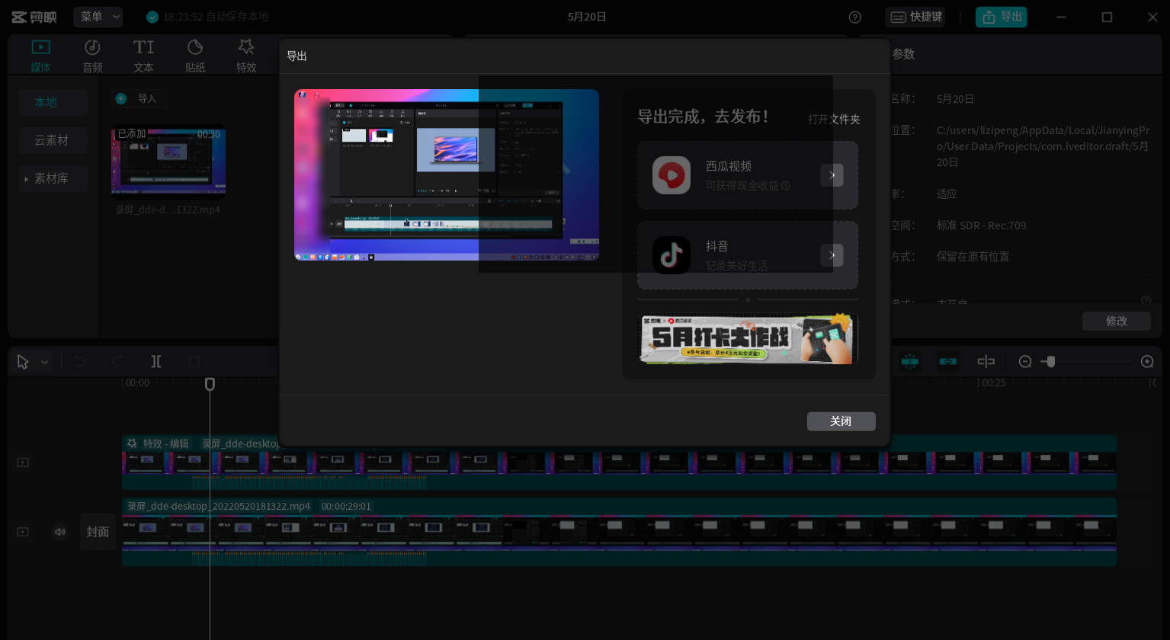The width and height of the screenshot is (1170, 640).
Task: Click the delete trash icon in timeline toolbar
Action: 194,361
